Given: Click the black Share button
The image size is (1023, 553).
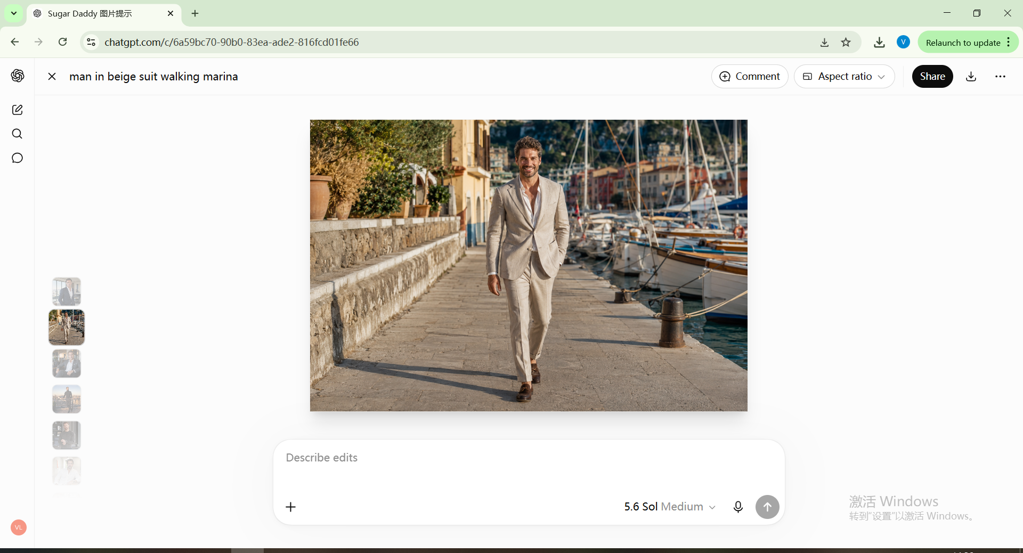Looking at the screenshot, I should click(932, 77).
